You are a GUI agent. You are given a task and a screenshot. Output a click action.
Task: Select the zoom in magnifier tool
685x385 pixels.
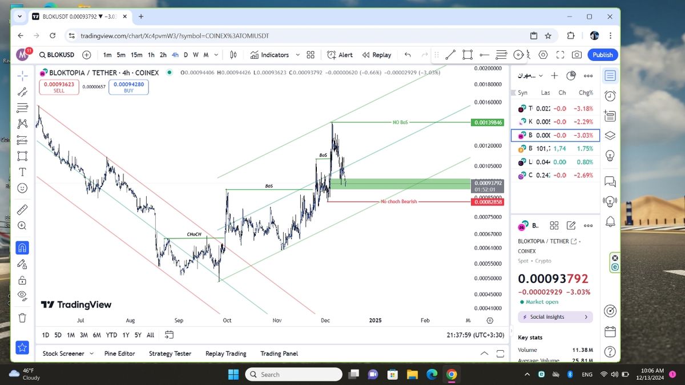tap(22, 225)
